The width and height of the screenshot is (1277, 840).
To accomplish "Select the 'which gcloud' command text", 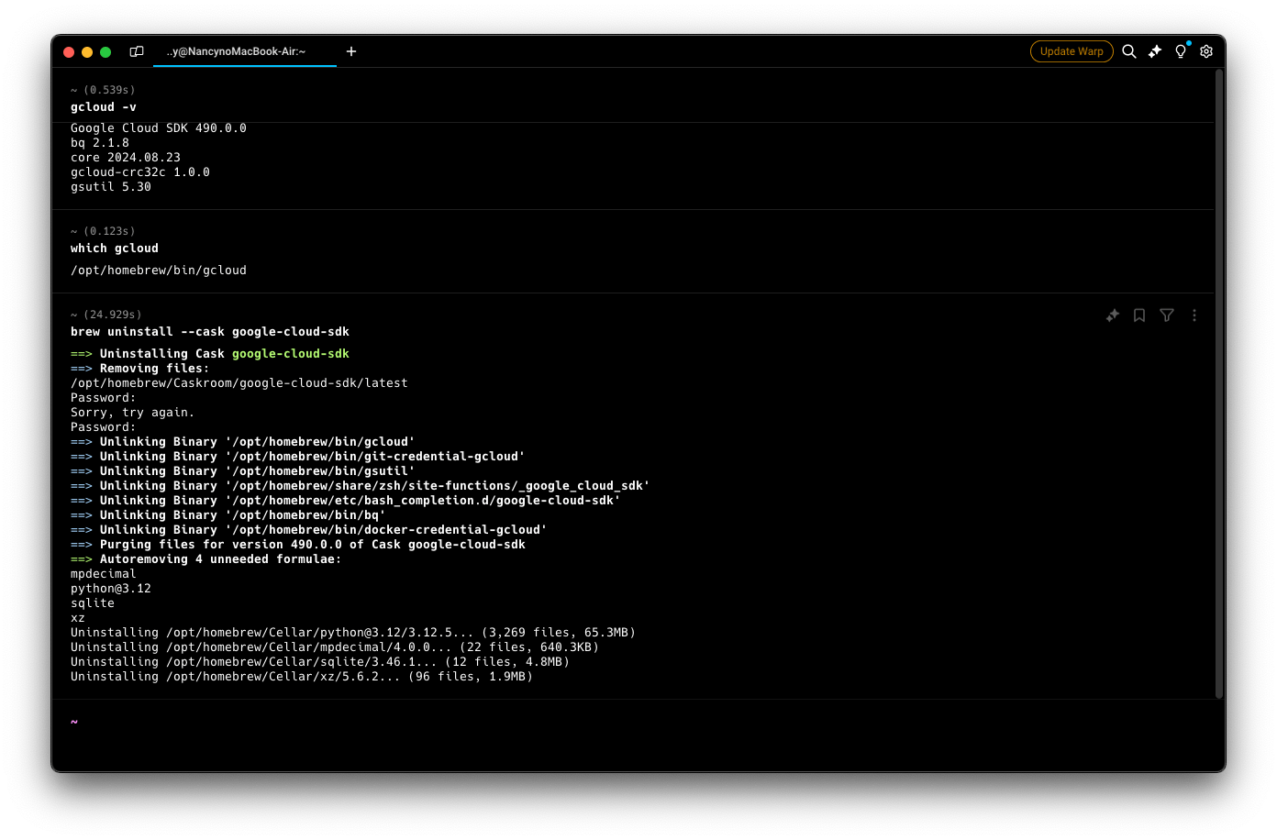I will pos(115,249).
